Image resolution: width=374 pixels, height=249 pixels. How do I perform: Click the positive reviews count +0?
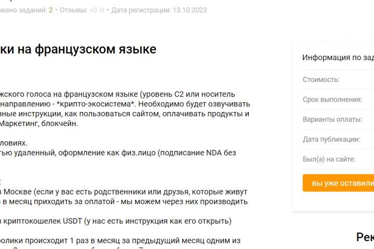pos(93,10)
